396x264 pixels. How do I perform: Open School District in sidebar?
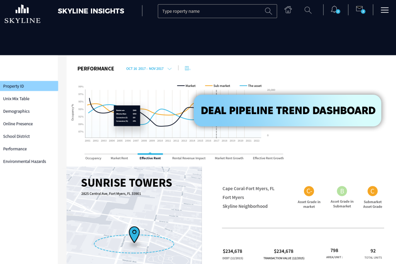16,136
